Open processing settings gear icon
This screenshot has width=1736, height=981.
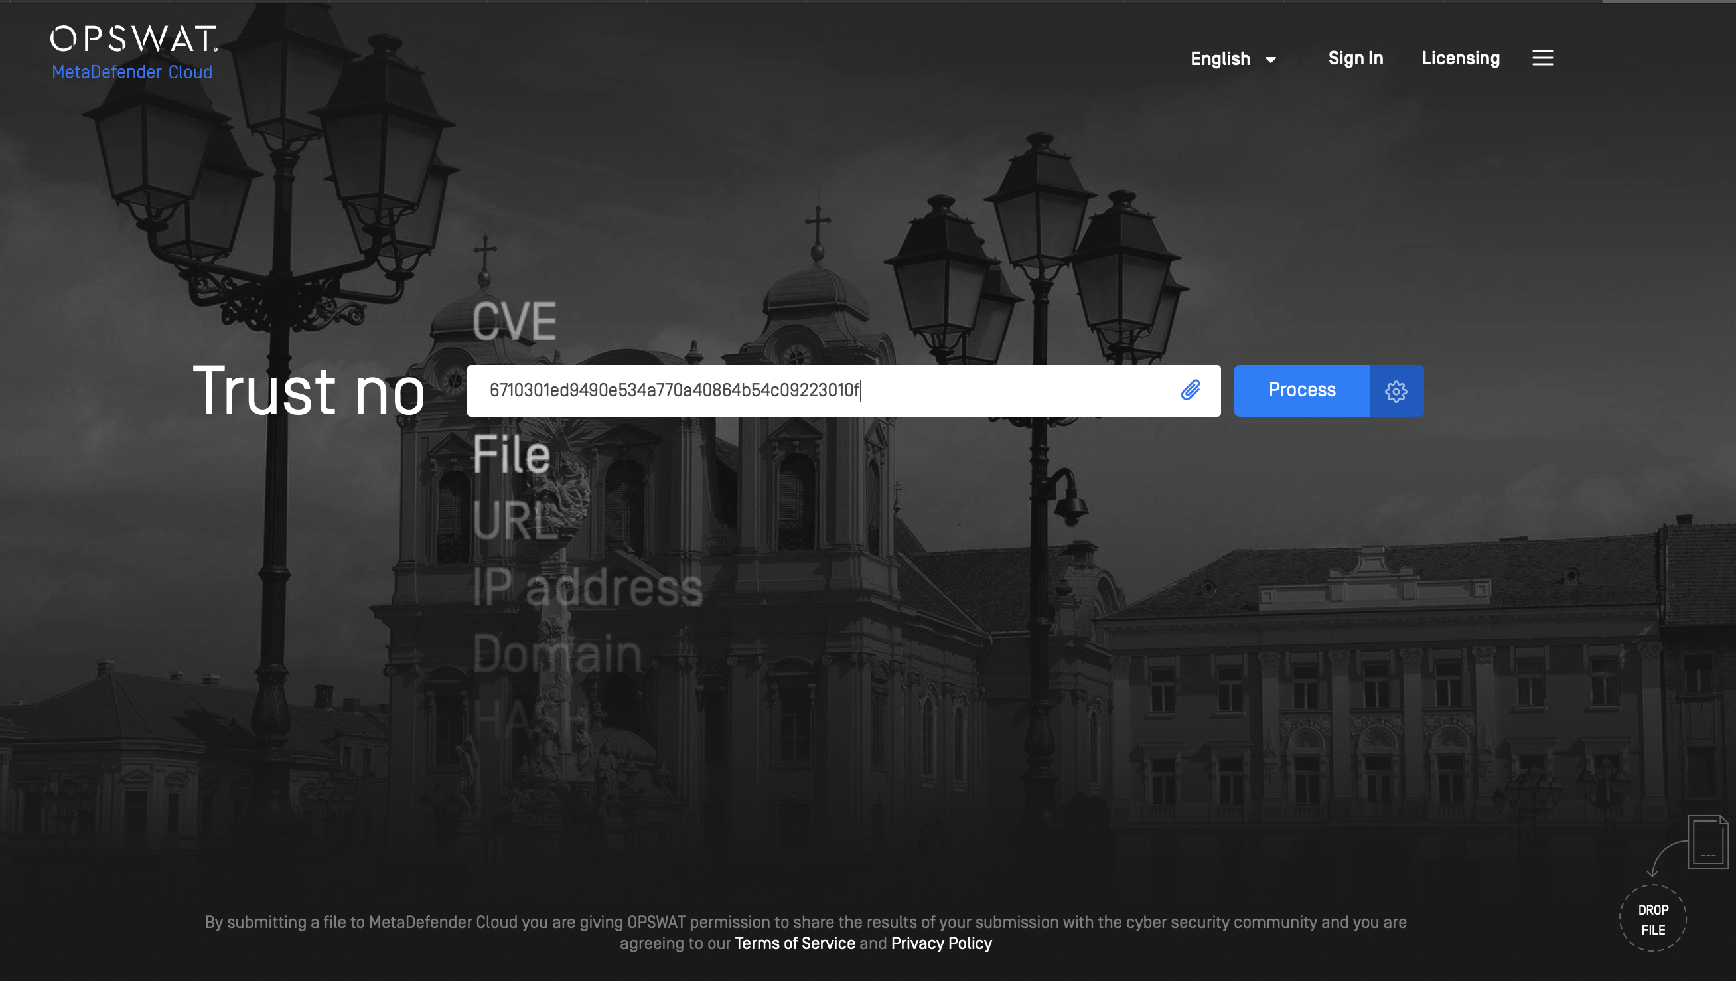point(1396,390)
